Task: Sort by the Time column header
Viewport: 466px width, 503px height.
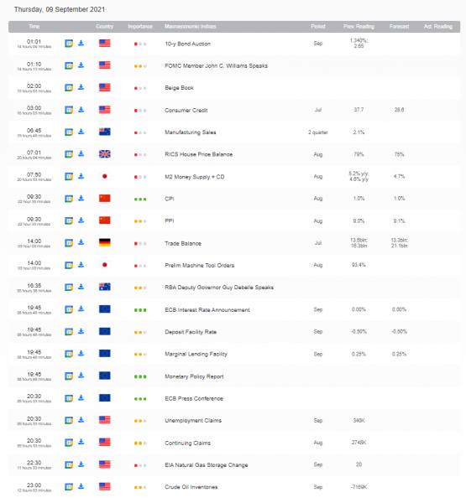Action: (34, 26)
